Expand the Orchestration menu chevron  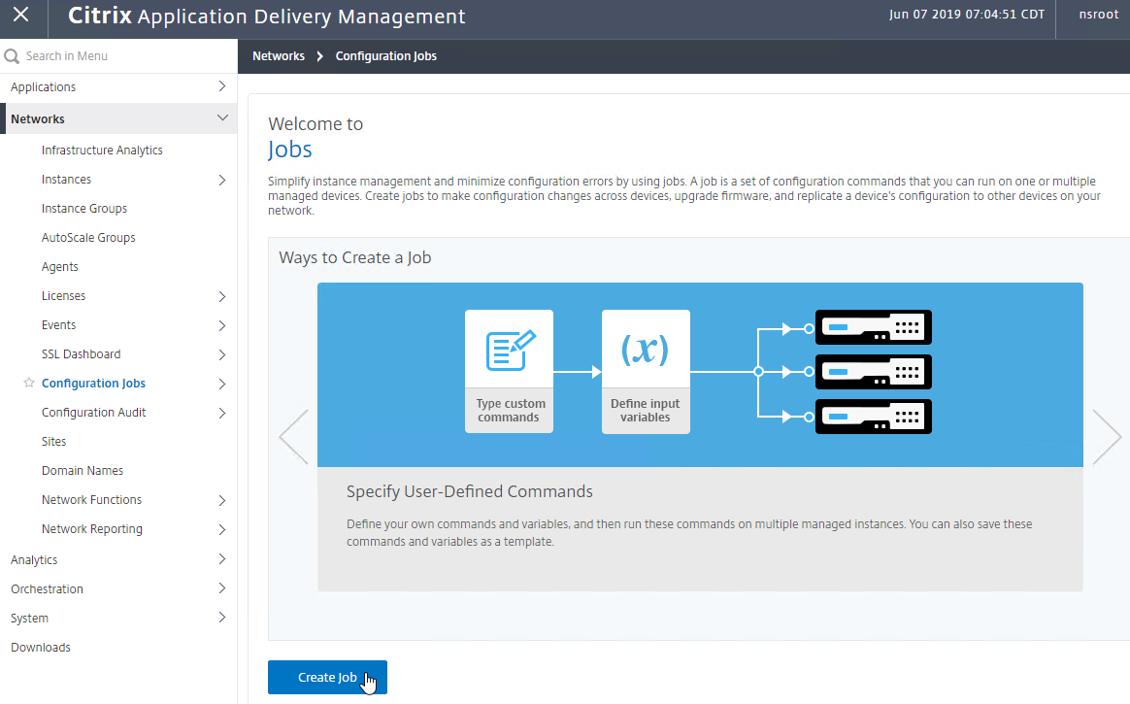pos(222,588)
